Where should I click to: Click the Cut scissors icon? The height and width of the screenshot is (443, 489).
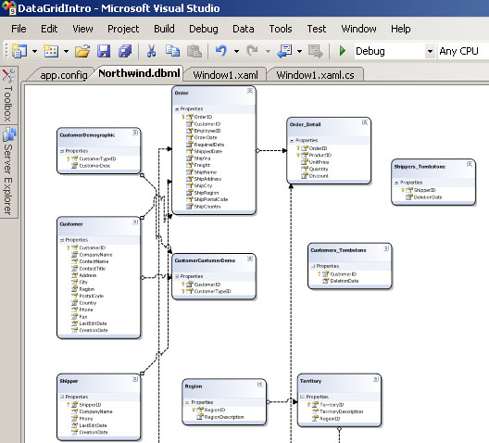pos(151,51)
